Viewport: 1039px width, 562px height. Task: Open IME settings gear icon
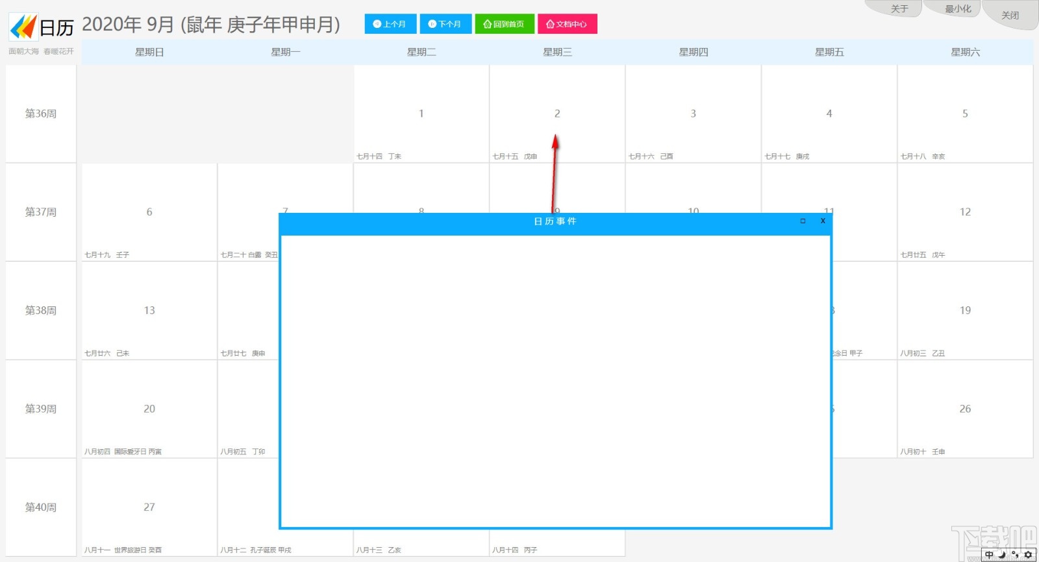point(1028,555)
